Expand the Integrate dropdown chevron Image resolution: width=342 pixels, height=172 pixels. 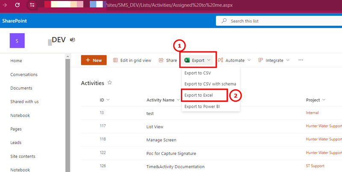coord(288,60)
